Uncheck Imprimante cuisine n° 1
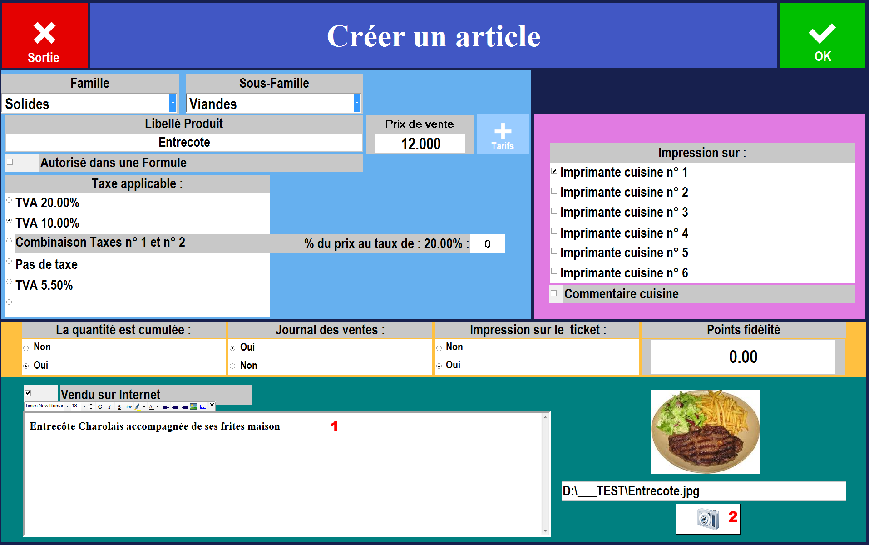The image size is (869, 545). [554, 171]
